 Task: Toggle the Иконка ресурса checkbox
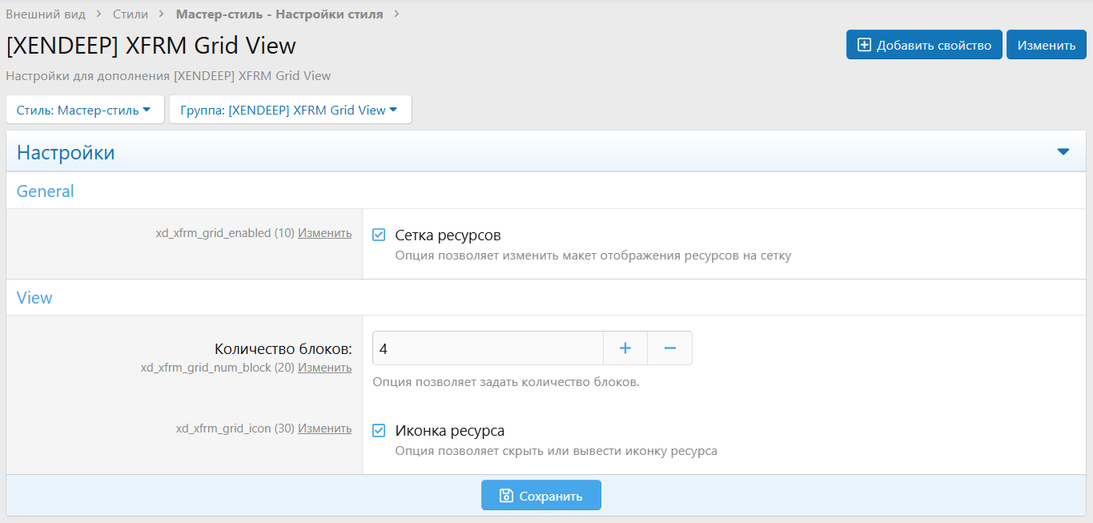[380, 431]
